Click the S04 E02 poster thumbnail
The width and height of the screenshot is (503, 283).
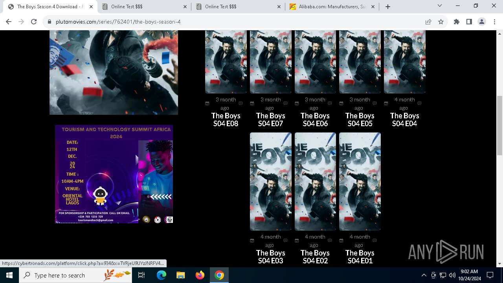pyautogui.click(x=315, y=181)
